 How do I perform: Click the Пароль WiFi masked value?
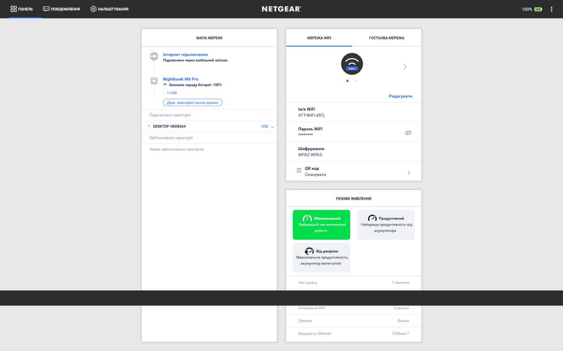[305, 135]
